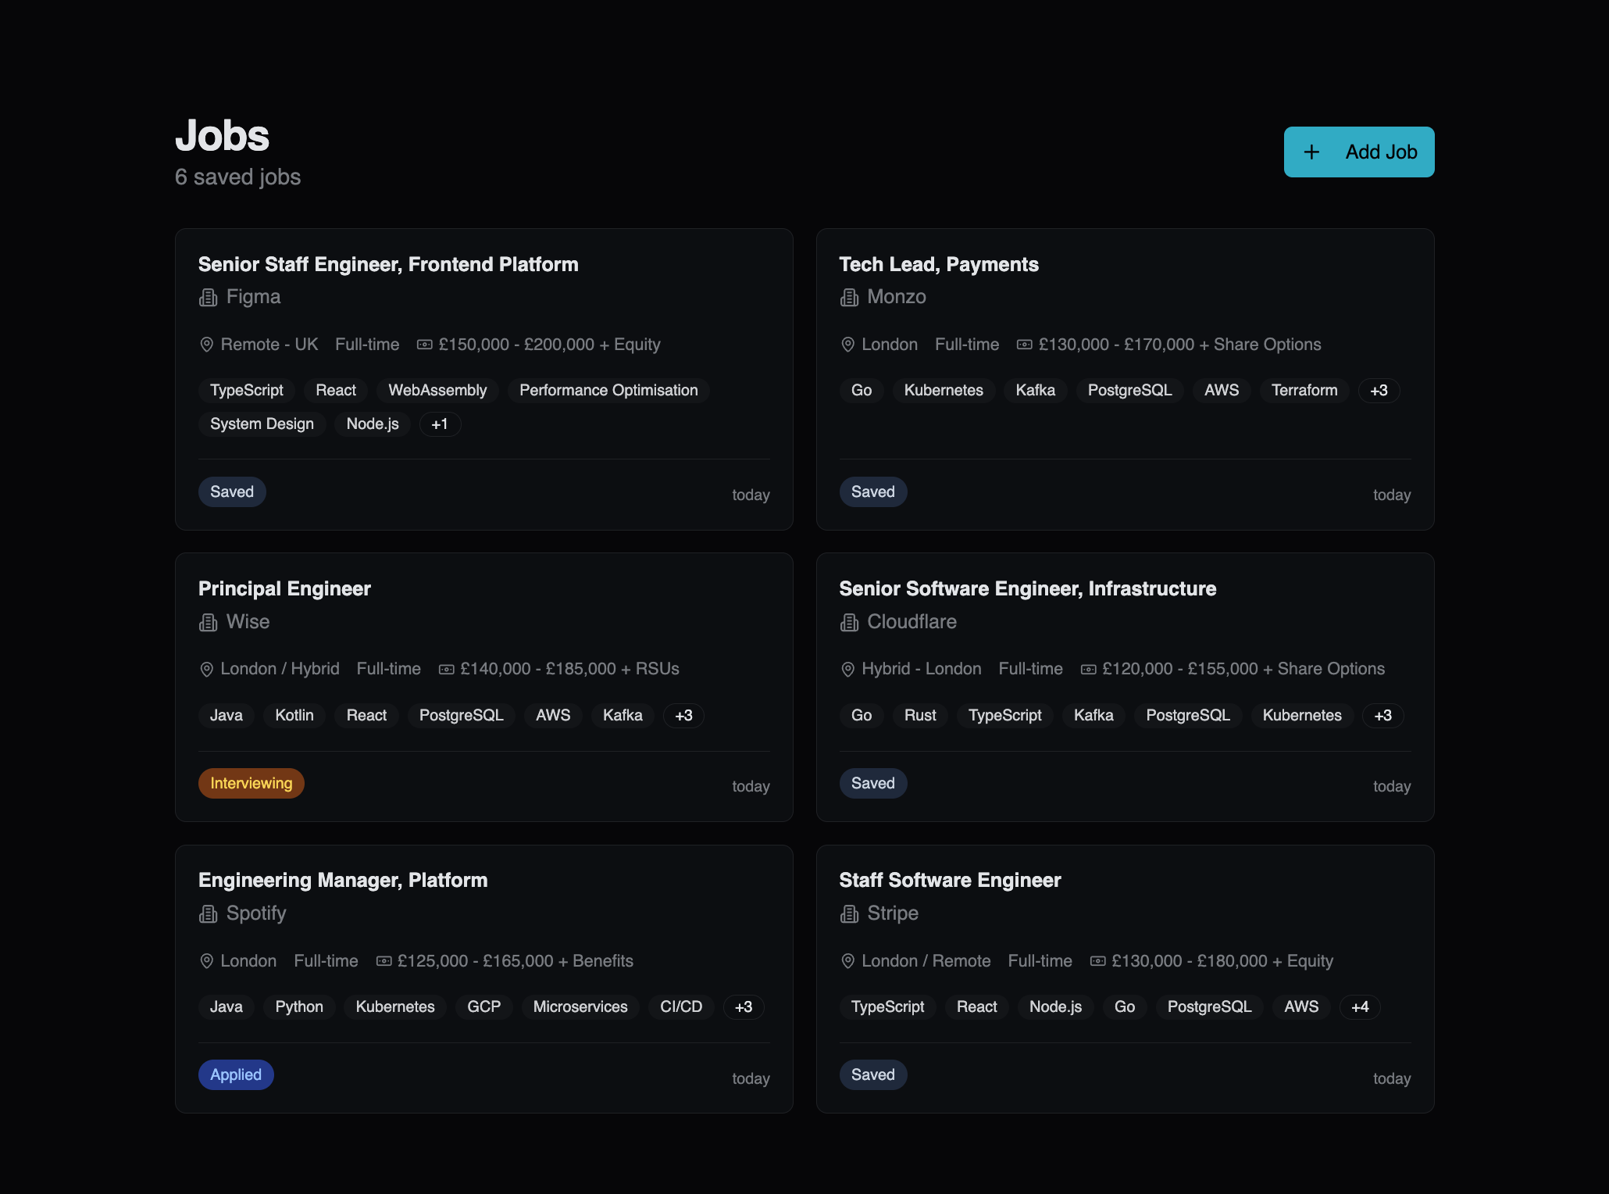This screenshot has height=1194, width=1609.
Task: Open the Tech Lead, Payments job title
Action: 938,264
